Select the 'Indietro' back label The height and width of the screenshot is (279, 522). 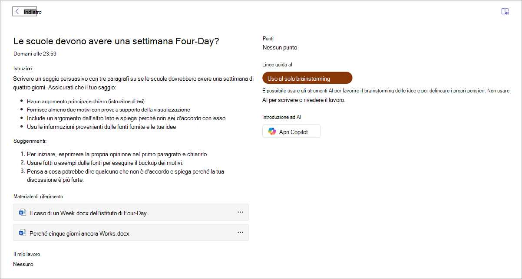pyautogui.click(x=33, y=12)
